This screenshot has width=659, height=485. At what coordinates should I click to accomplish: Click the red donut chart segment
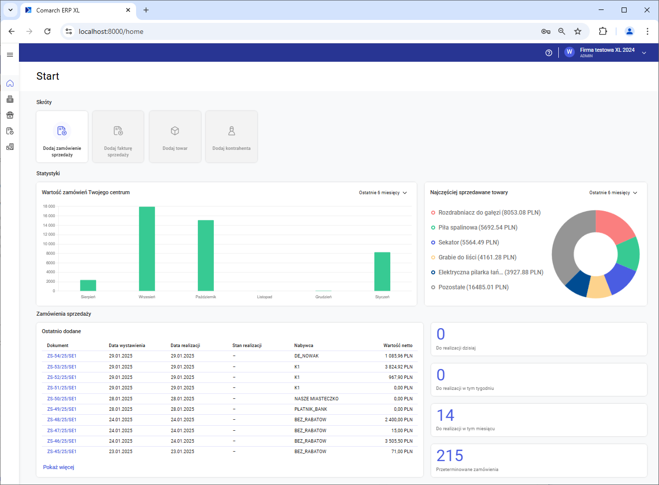tap(613, 225)
